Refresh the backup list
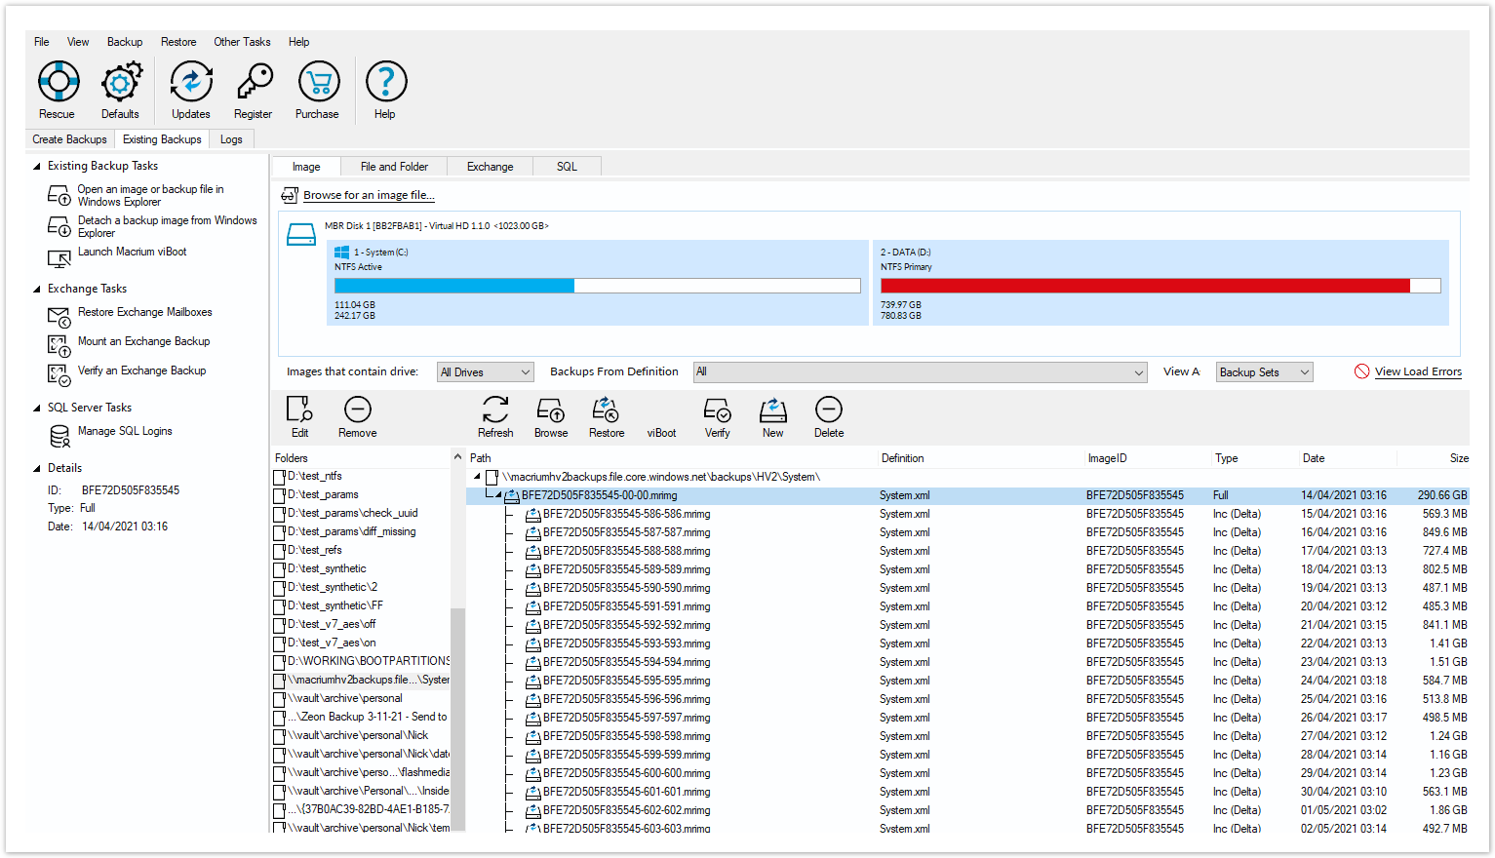The width and height of the screenshot is (1495, 858). [495, 409]
